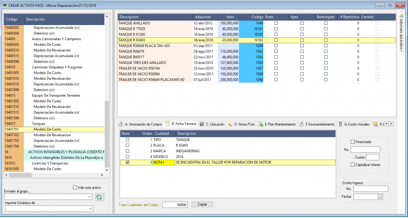Open the C. Ubicación tab
The image size is (408, 218).
213,124
